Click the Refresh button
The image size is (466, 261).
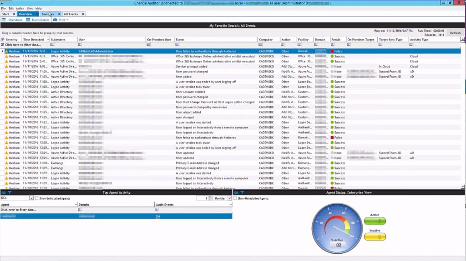pyautogui.click(x=455, y=33)
